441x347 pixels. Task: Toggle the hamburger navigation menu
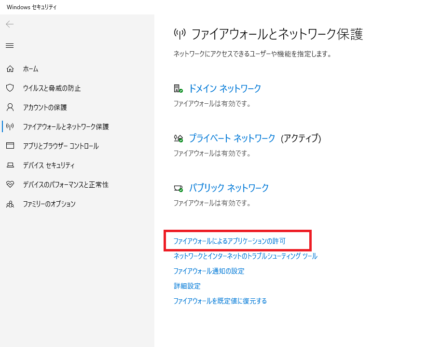[10, 45]
